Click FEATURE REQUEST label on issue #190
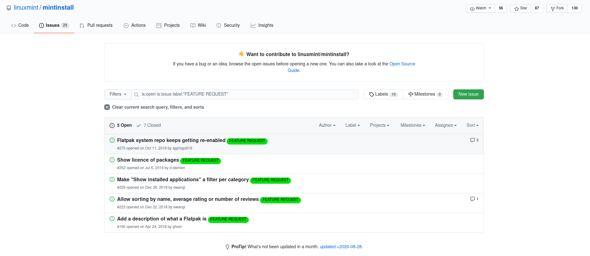This screenshot has height=256, width=590. (228, 219)
